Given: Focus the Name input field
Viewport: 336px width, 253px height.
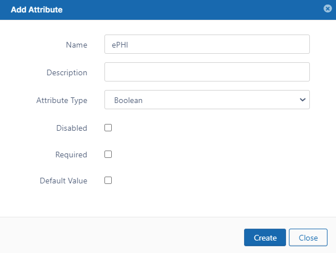Looking at the screenshot, I should pyautogui.click(x=207, y=44).
